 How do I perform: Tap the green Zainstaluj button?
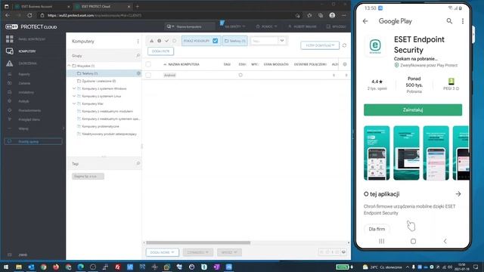[x=413, y=110]
